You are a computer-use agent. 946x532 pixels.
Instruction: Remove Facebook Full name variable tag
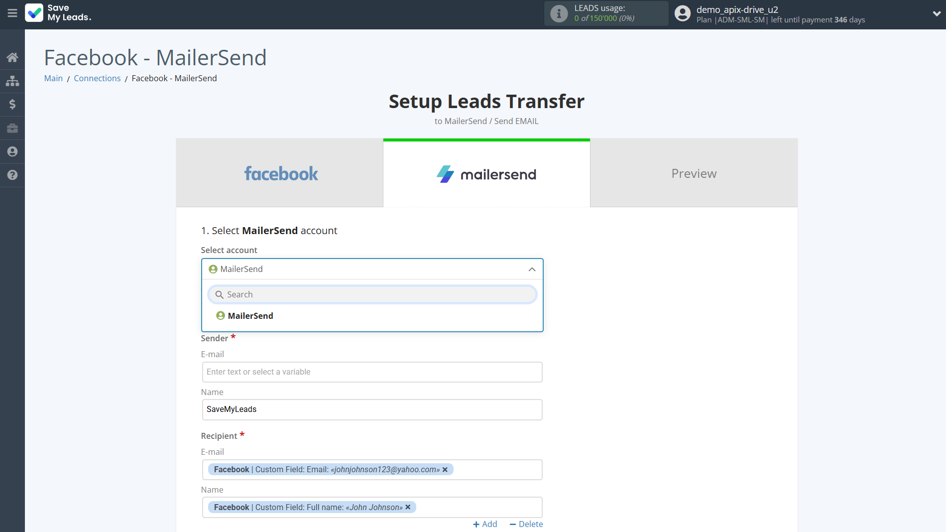408,507
